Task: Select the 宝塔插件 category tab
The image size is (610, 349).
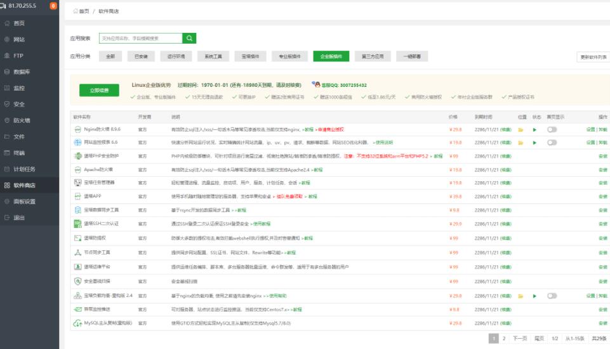Action: pyautogui.click(x=250, y=56)
